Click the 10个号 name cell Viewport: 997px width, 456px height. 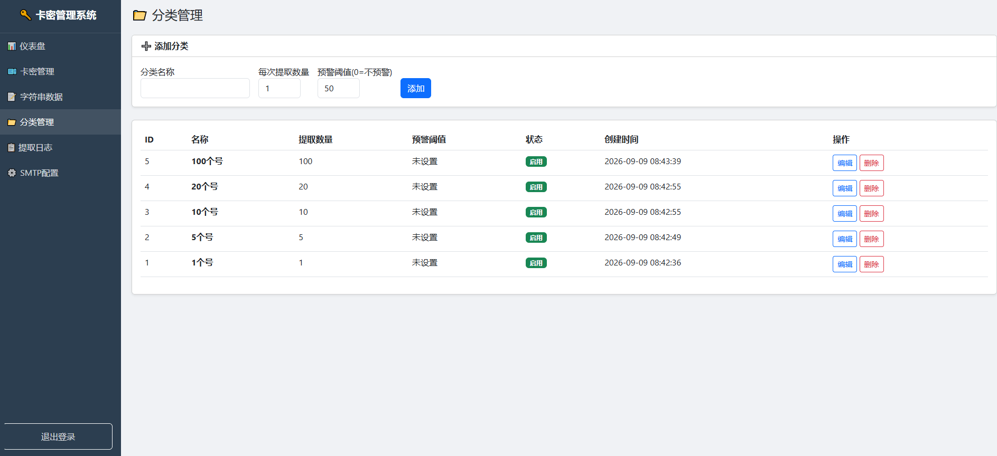tap(205, 212)
